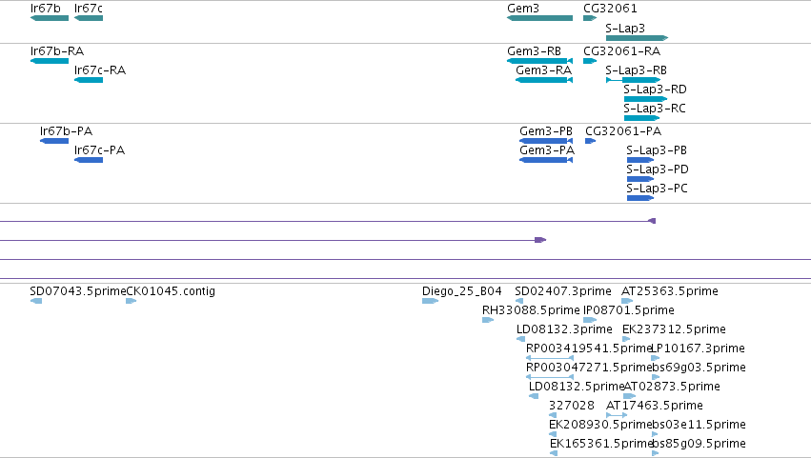Click the AT17463.5prime EST label
Image resolution: width=811 pixels, height=458 pixels.
(655, 406)
